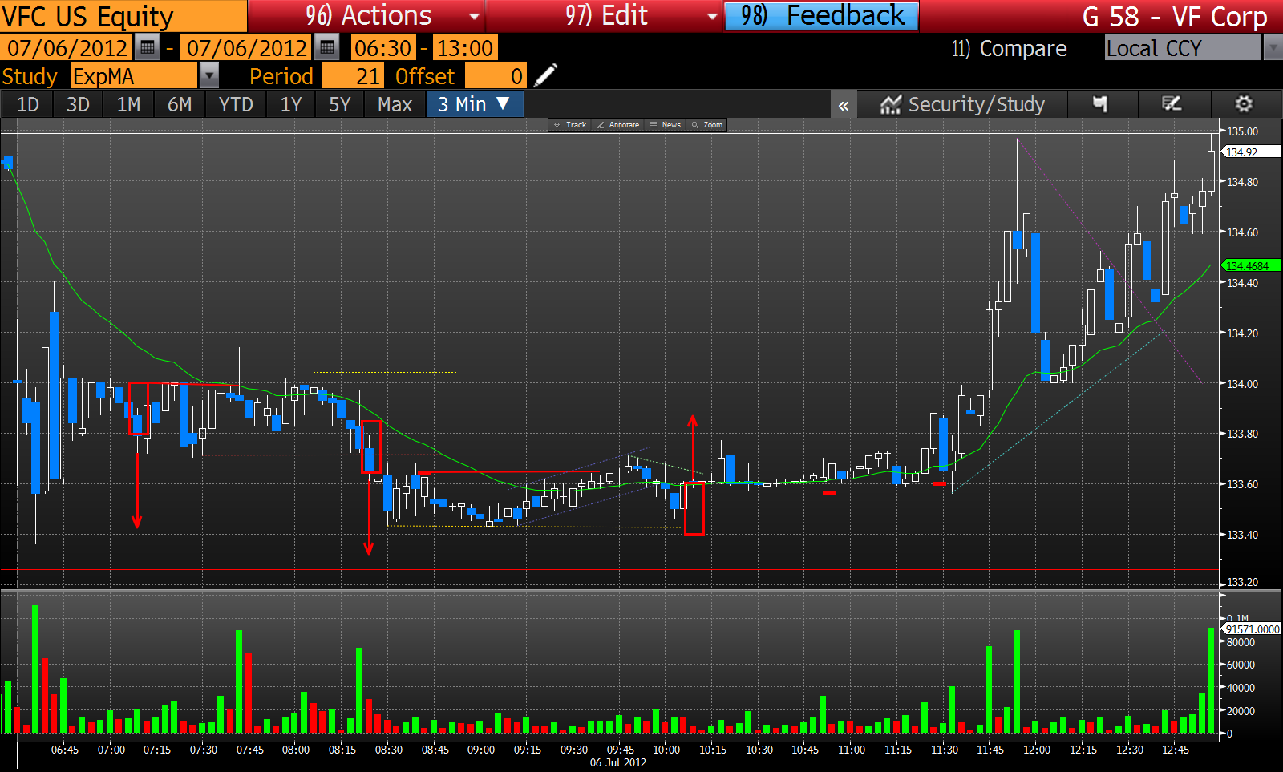Screen dimensions: 1283x772
Task: Click the G 58 - VF Corp title
Action: (x=1174, y=16)
